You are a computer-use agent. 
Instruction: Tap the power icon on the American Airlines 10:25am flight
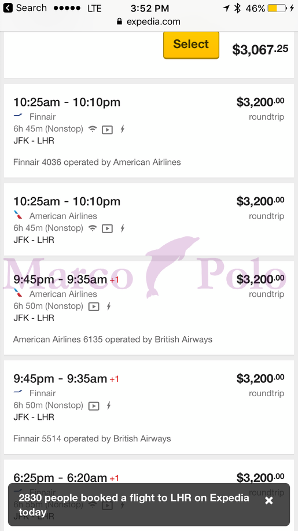(x=122, y=228)
